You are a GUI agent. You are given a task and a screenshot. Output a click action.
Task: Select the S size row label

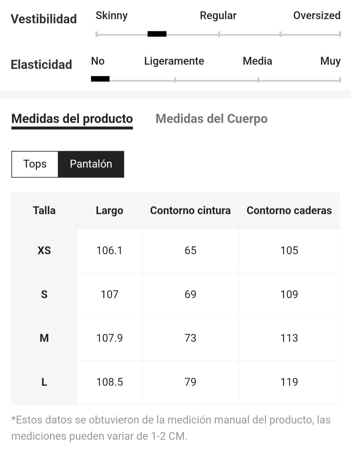(44, 295)
